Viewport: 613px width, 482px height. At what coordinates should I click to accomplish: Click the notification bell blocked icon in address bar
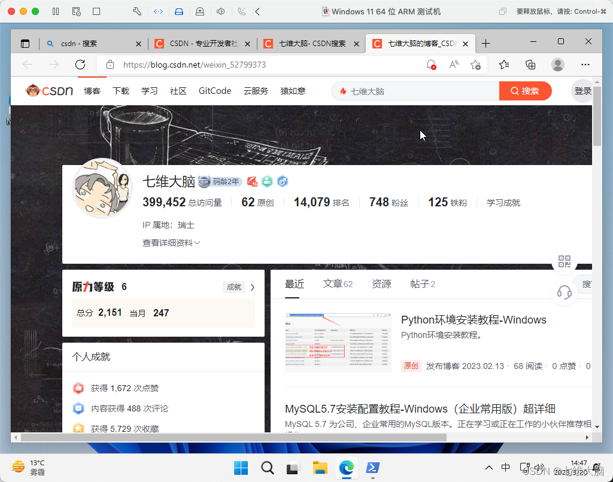click(431, 65)
